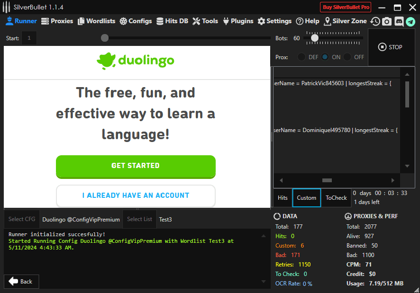Click the results vertical scrollbar thumb
Screen dimensions: 420x293
click(x=407, y=94)
